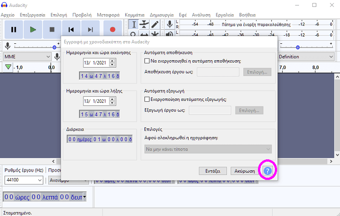Click the Σταματημένο status bar text
This screenshot has height=216, width=340.
tap(18, 213)
